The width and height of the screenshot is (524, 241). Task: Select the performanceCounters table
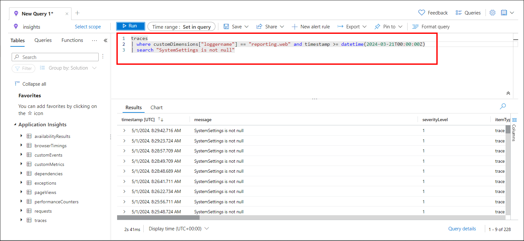point(57,202)
